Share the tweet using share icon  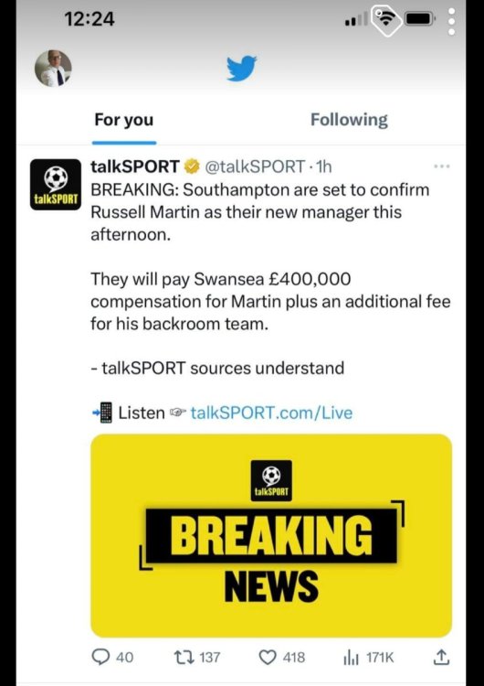coord(442,657)
